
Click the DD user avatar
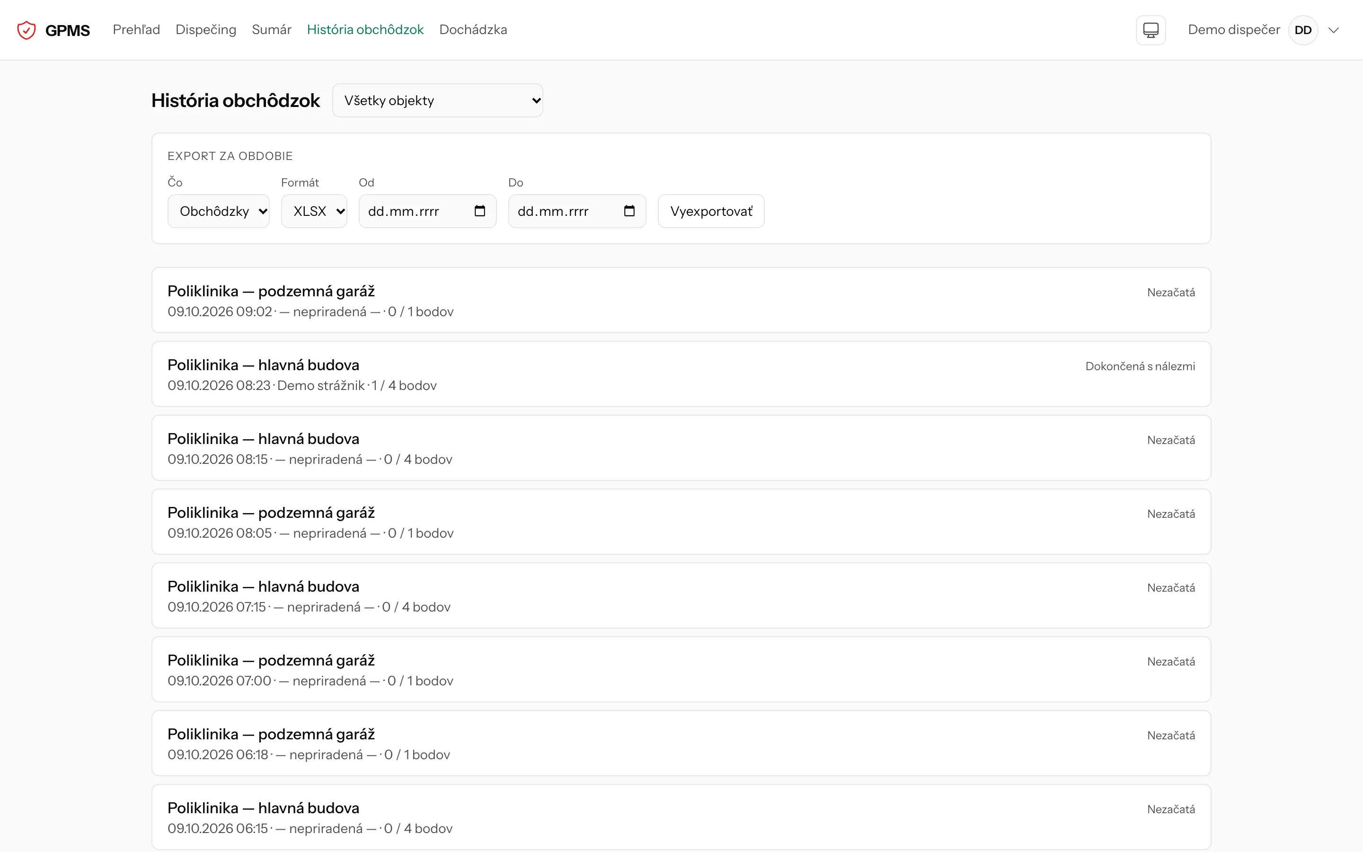1303,30
